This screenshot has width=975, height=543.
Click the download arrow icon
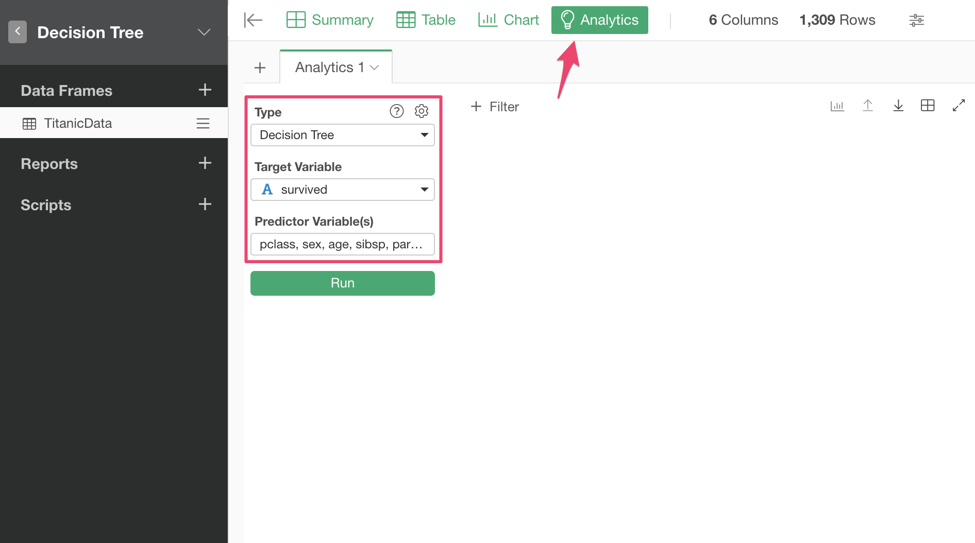tap(898, 106)
